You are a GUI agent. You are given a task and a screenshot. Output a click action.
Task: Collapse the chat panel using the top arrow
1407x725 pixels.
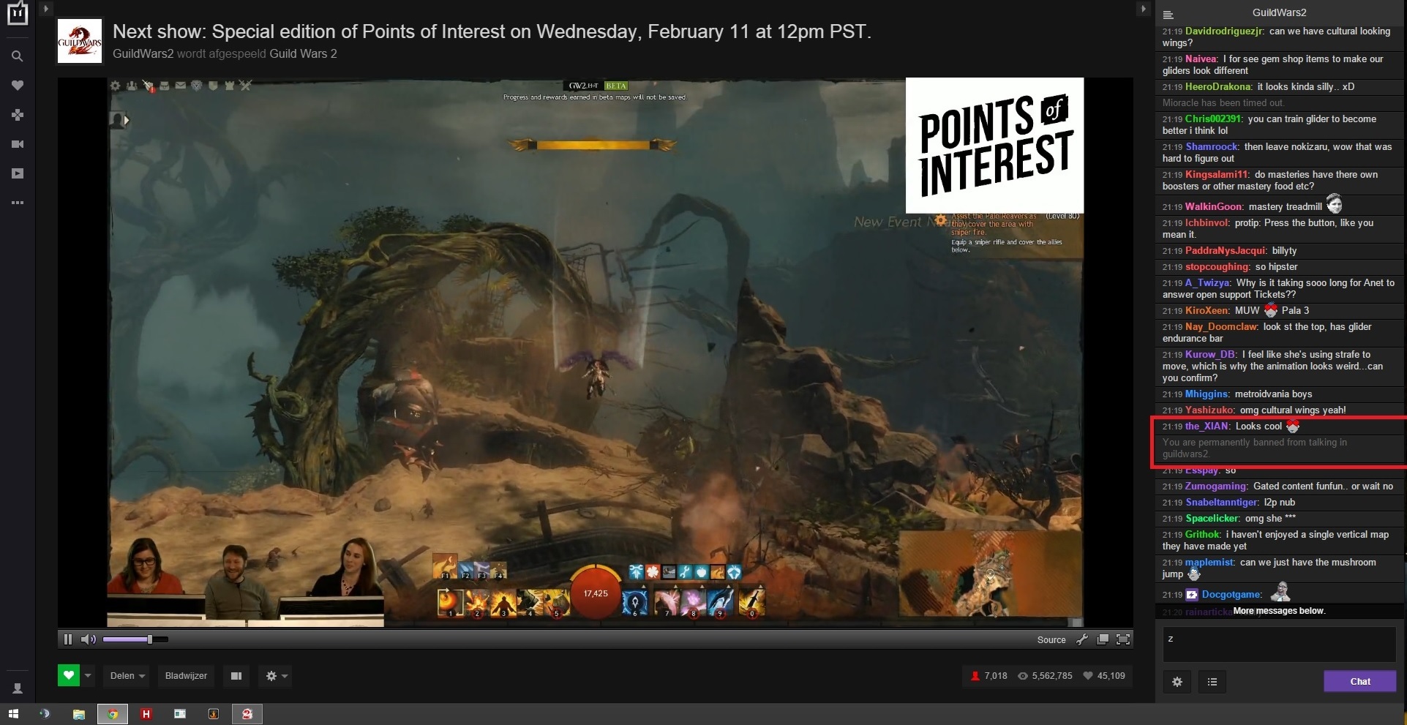[x=1143, y=9]
